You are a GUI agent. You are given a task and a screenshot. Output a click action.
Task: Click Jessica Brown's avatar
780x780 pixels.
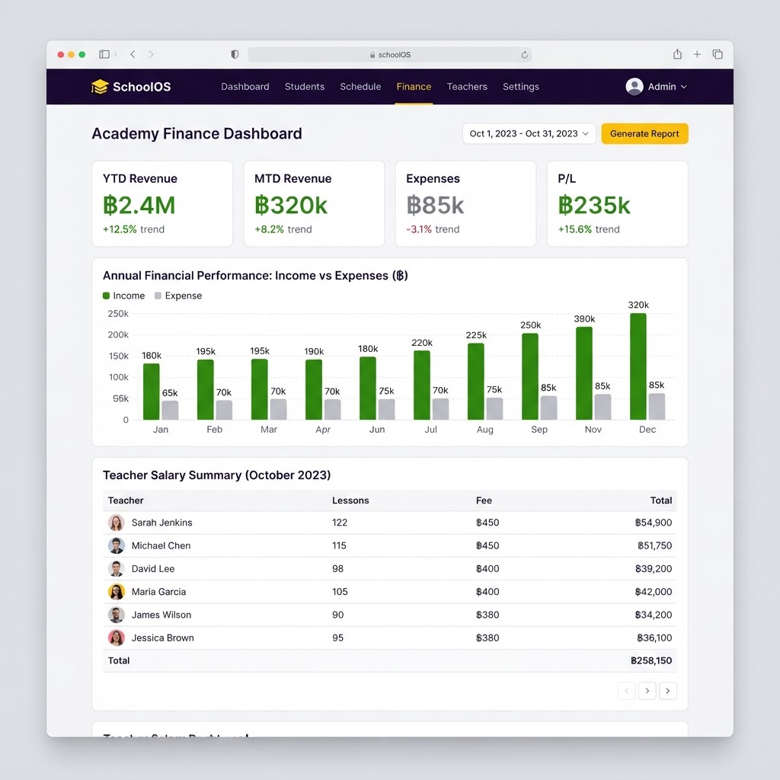tap(117, 638)
